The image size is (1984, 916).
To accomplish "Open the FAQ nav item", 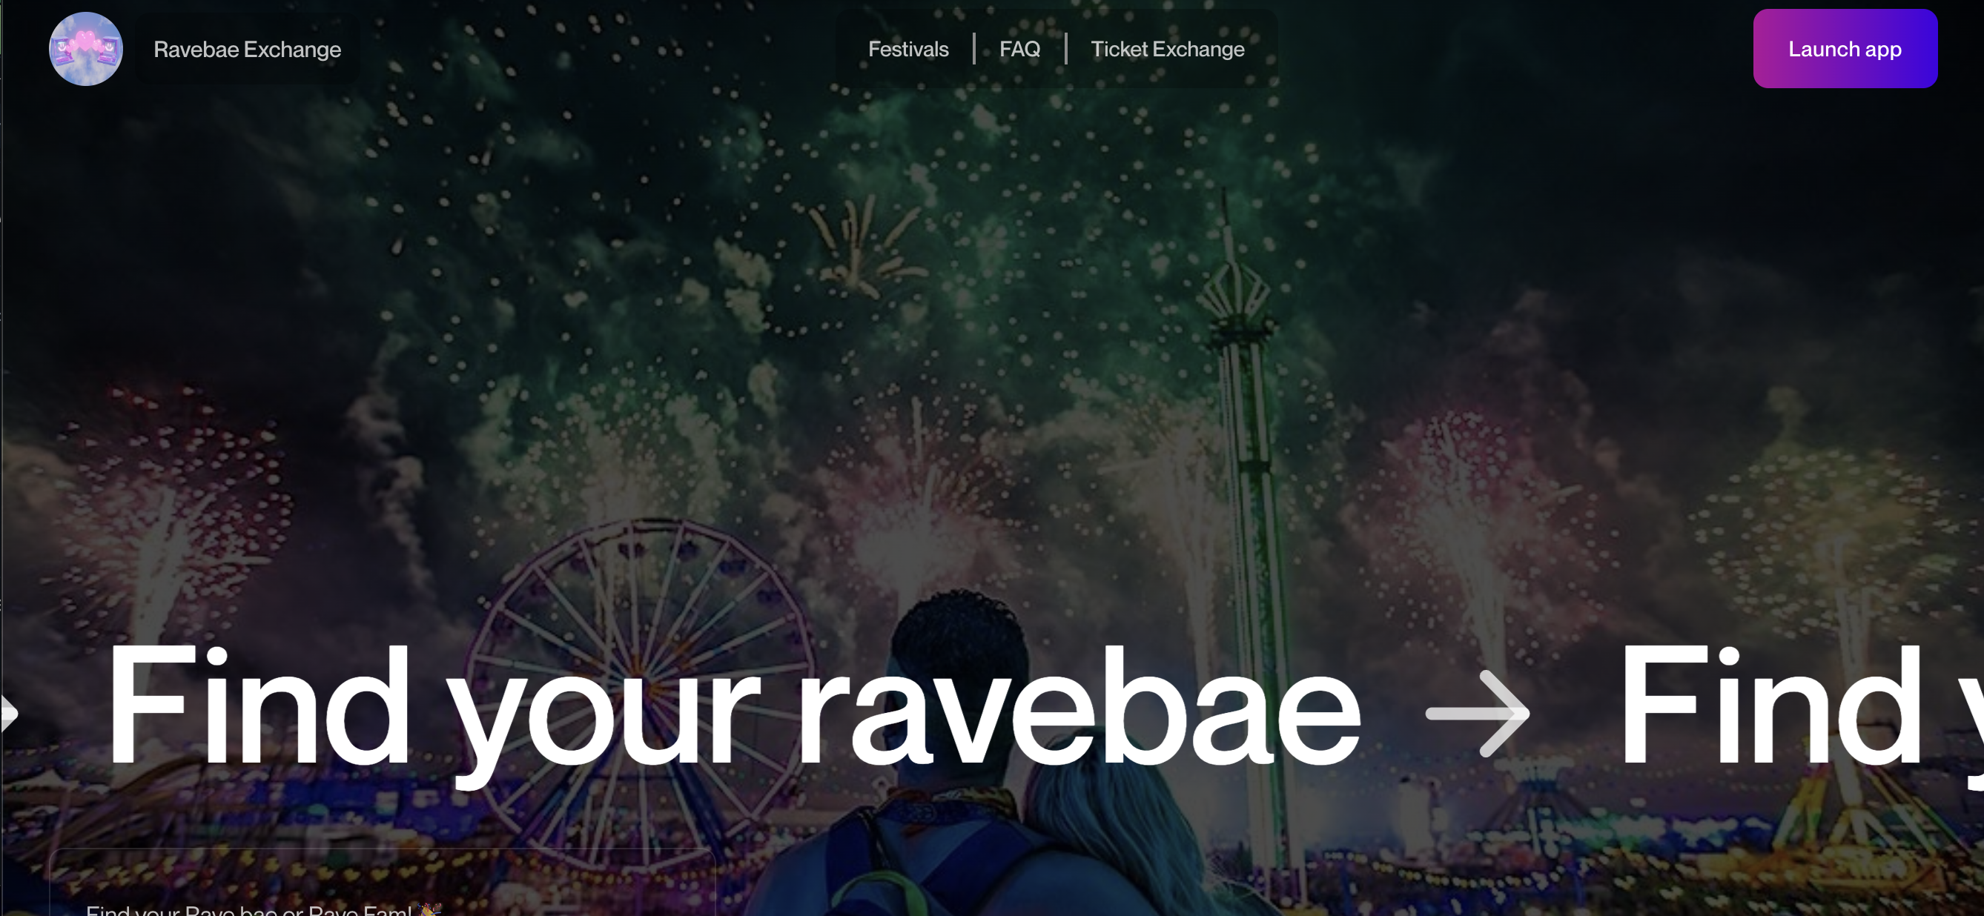I will click(1019, 48).
